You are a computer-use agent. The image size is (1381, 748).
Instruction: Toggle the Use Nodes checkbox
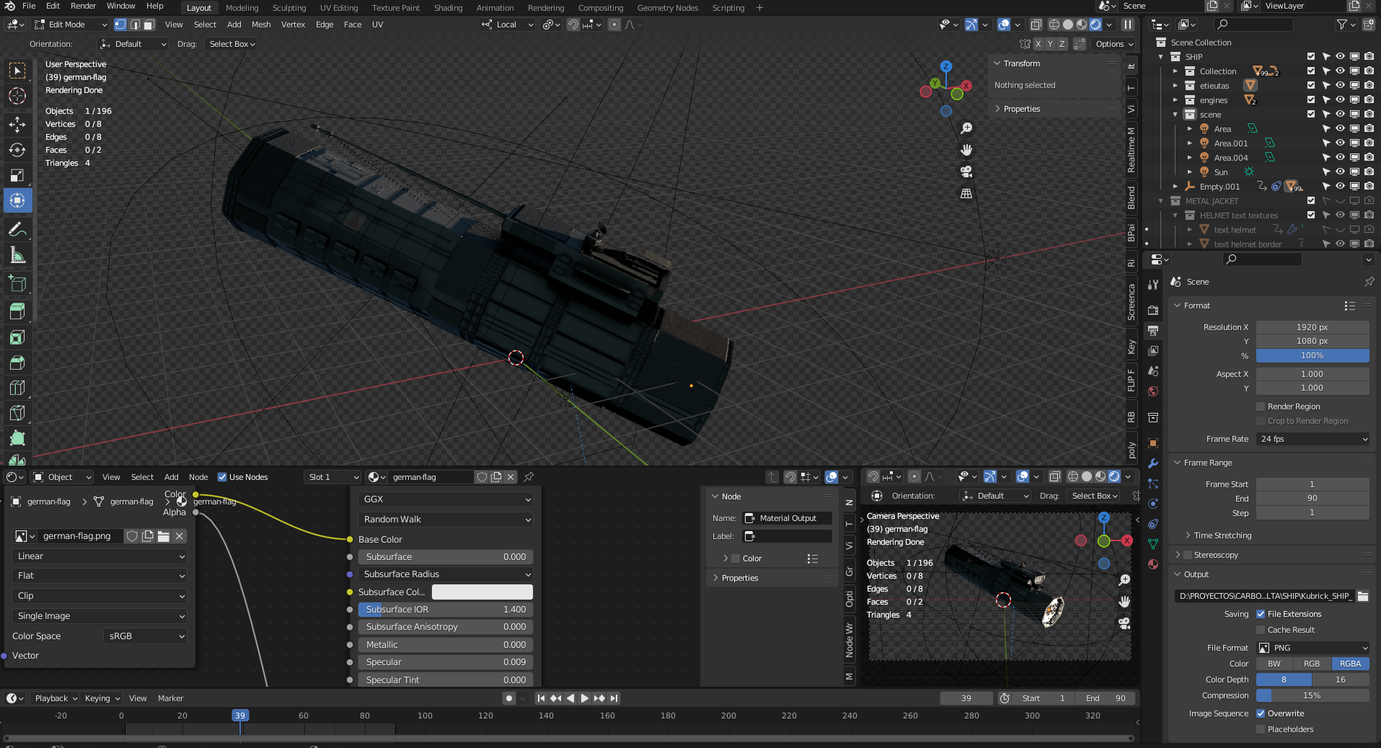click(x=222, y=477)
